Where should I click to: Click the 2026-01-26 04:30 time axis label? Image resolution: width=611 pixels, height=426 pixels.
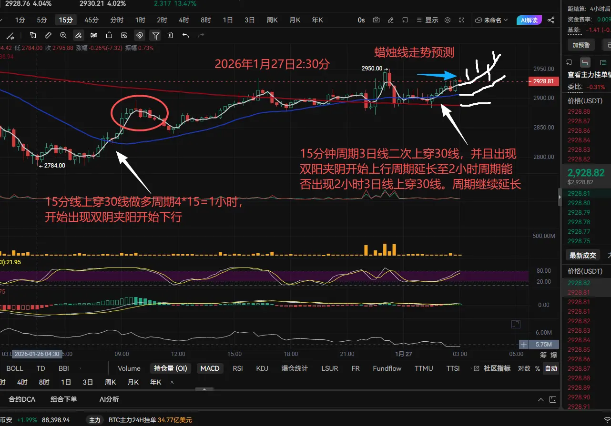37,354
